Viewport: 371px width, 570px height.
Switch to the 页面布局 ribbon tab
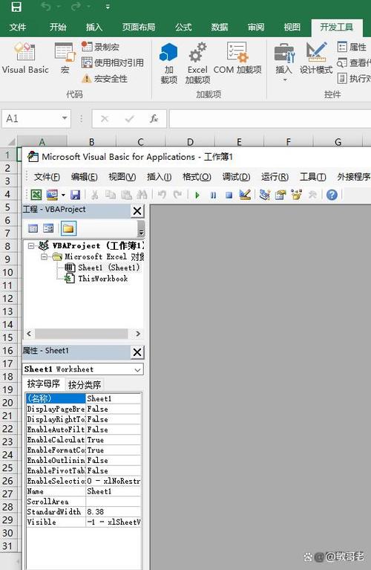pyautogui.click(x=138, y=27)
